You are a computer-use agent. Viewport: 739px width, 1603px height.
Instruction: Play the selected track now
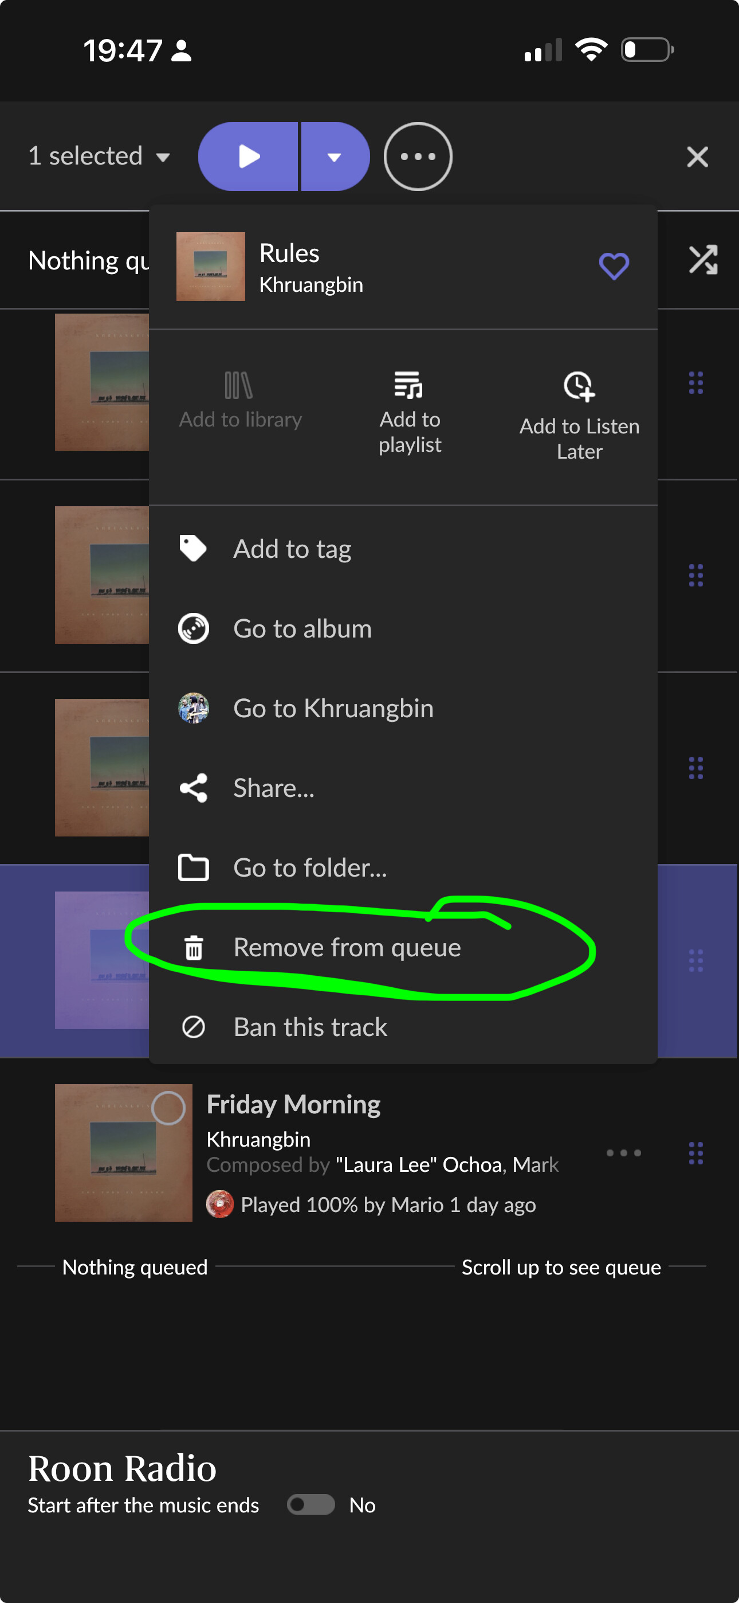pyautogui.click(x=249, y=156)
